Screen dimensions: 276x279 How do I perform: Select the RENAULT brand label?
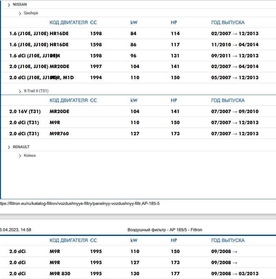(21, 147)
